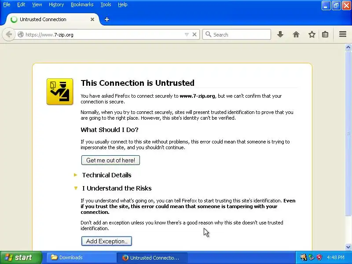Click the Add Exception button
This screenshot has width=352, height=264.
pyautogui.click(x=106, y=241)
